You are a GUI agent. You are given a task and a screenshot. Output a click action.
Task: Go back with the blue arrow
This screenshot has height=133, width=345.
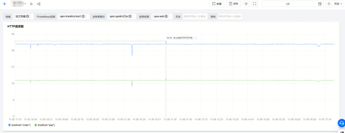(5, 4)
